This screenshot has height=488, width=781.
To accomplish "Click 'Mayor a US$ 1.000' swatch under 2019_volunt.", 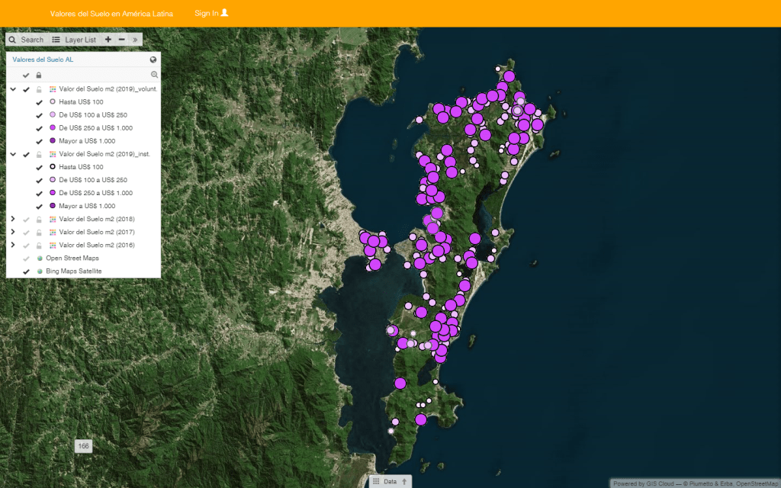I will coord(53,141).
